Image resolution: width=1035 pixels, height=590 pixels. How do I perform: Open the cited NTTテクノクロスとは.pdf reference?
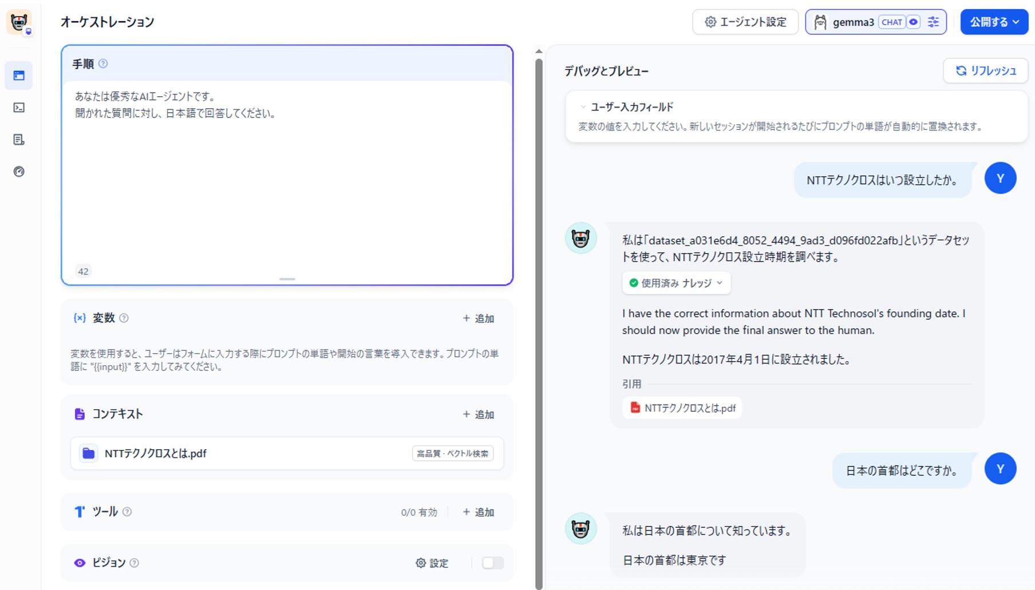(682, 408)
